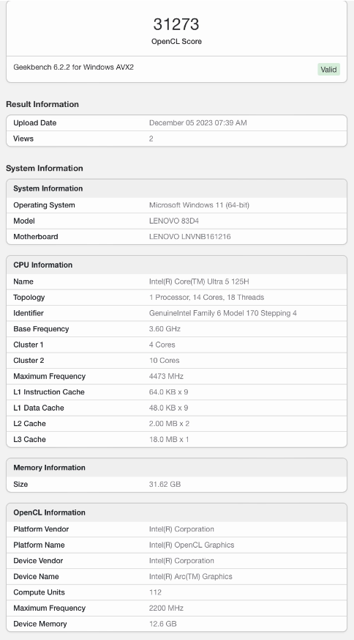354x640 pixels.
Task: Click the Compute Units 112 value
Action: 155,592
